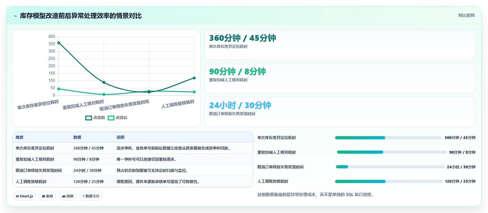Click the 400 y-axis tick label

[52, 37]
